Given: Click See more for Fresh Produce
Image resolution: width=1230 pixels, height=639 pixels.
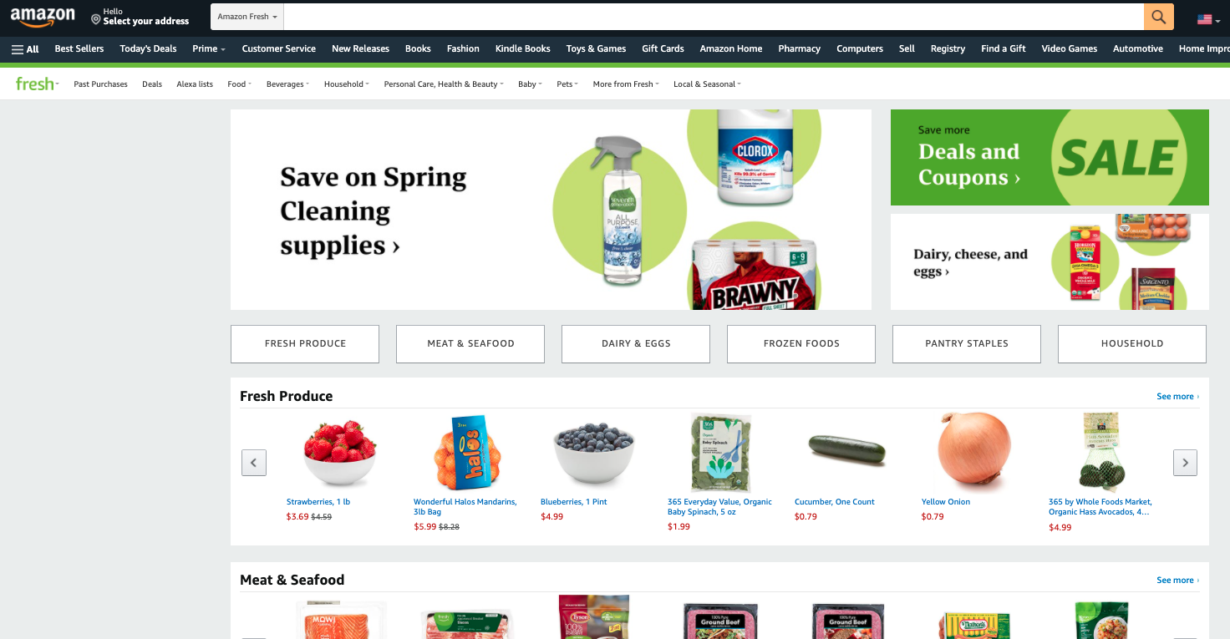Looking at the screenshot, I should click(x=1177, y=397).
